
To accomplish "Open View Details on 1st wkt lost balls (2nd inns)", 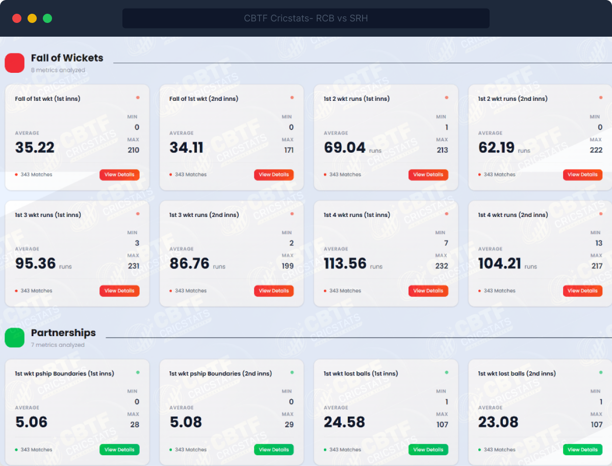I will pyautogui.click(x=582, y=450).
